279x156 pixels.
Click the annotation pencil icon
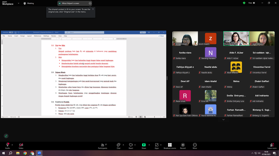point(6,136)
